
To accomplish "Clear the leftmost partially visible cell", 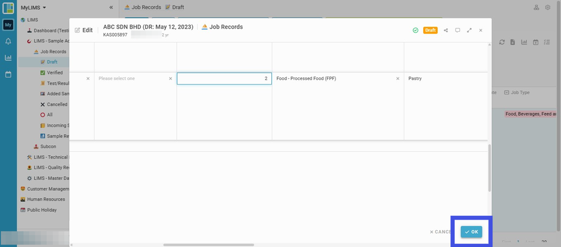I will (88, 79).
